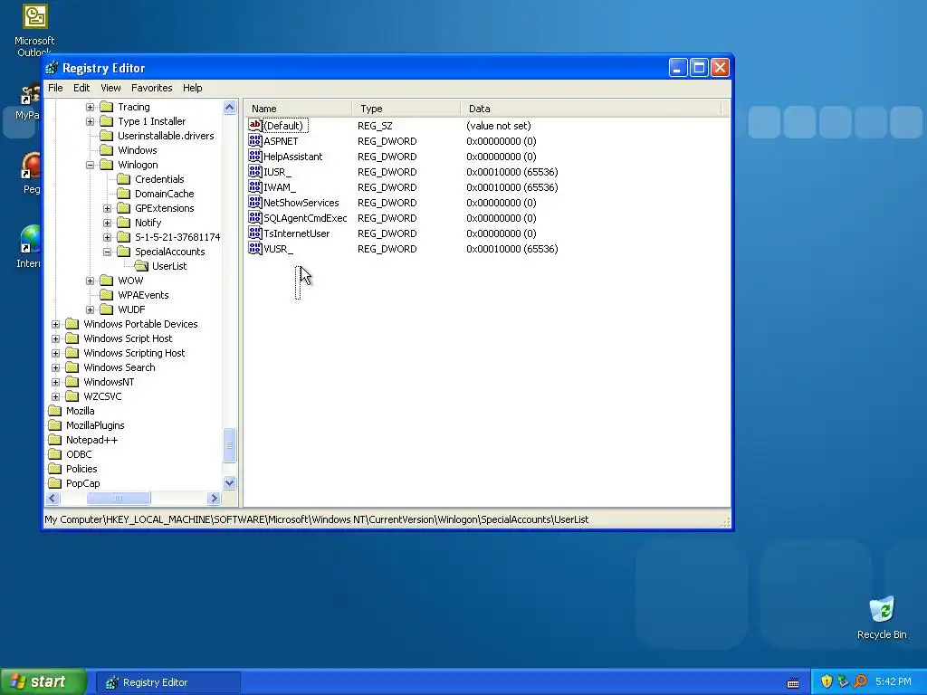Viewport: 927px width, 695px height.
Task: Select the TsInternetUser DWORD icon
Action: tap(254, 233)
